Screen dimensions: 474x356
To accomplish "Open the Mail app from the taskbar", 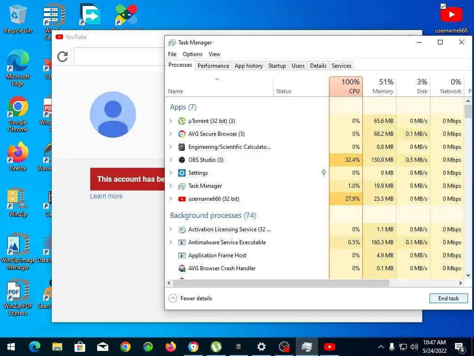I will pos(102,347).
